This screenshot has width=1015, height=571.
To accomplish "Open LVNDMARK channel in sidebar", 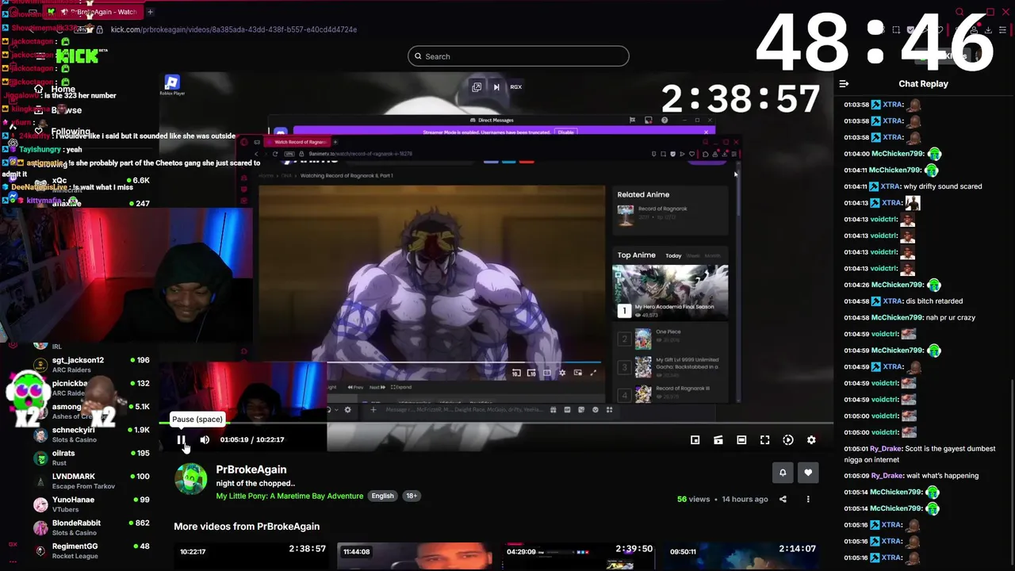I will (x=91, y=481).
